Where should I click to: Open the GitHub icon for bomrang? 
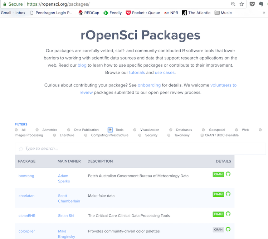coord(228,174)
